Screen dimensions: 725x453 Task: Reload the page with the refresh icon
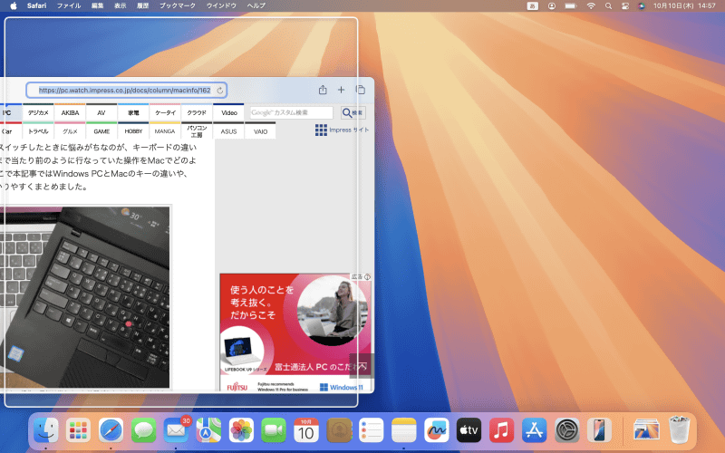[x=220, y=90]
